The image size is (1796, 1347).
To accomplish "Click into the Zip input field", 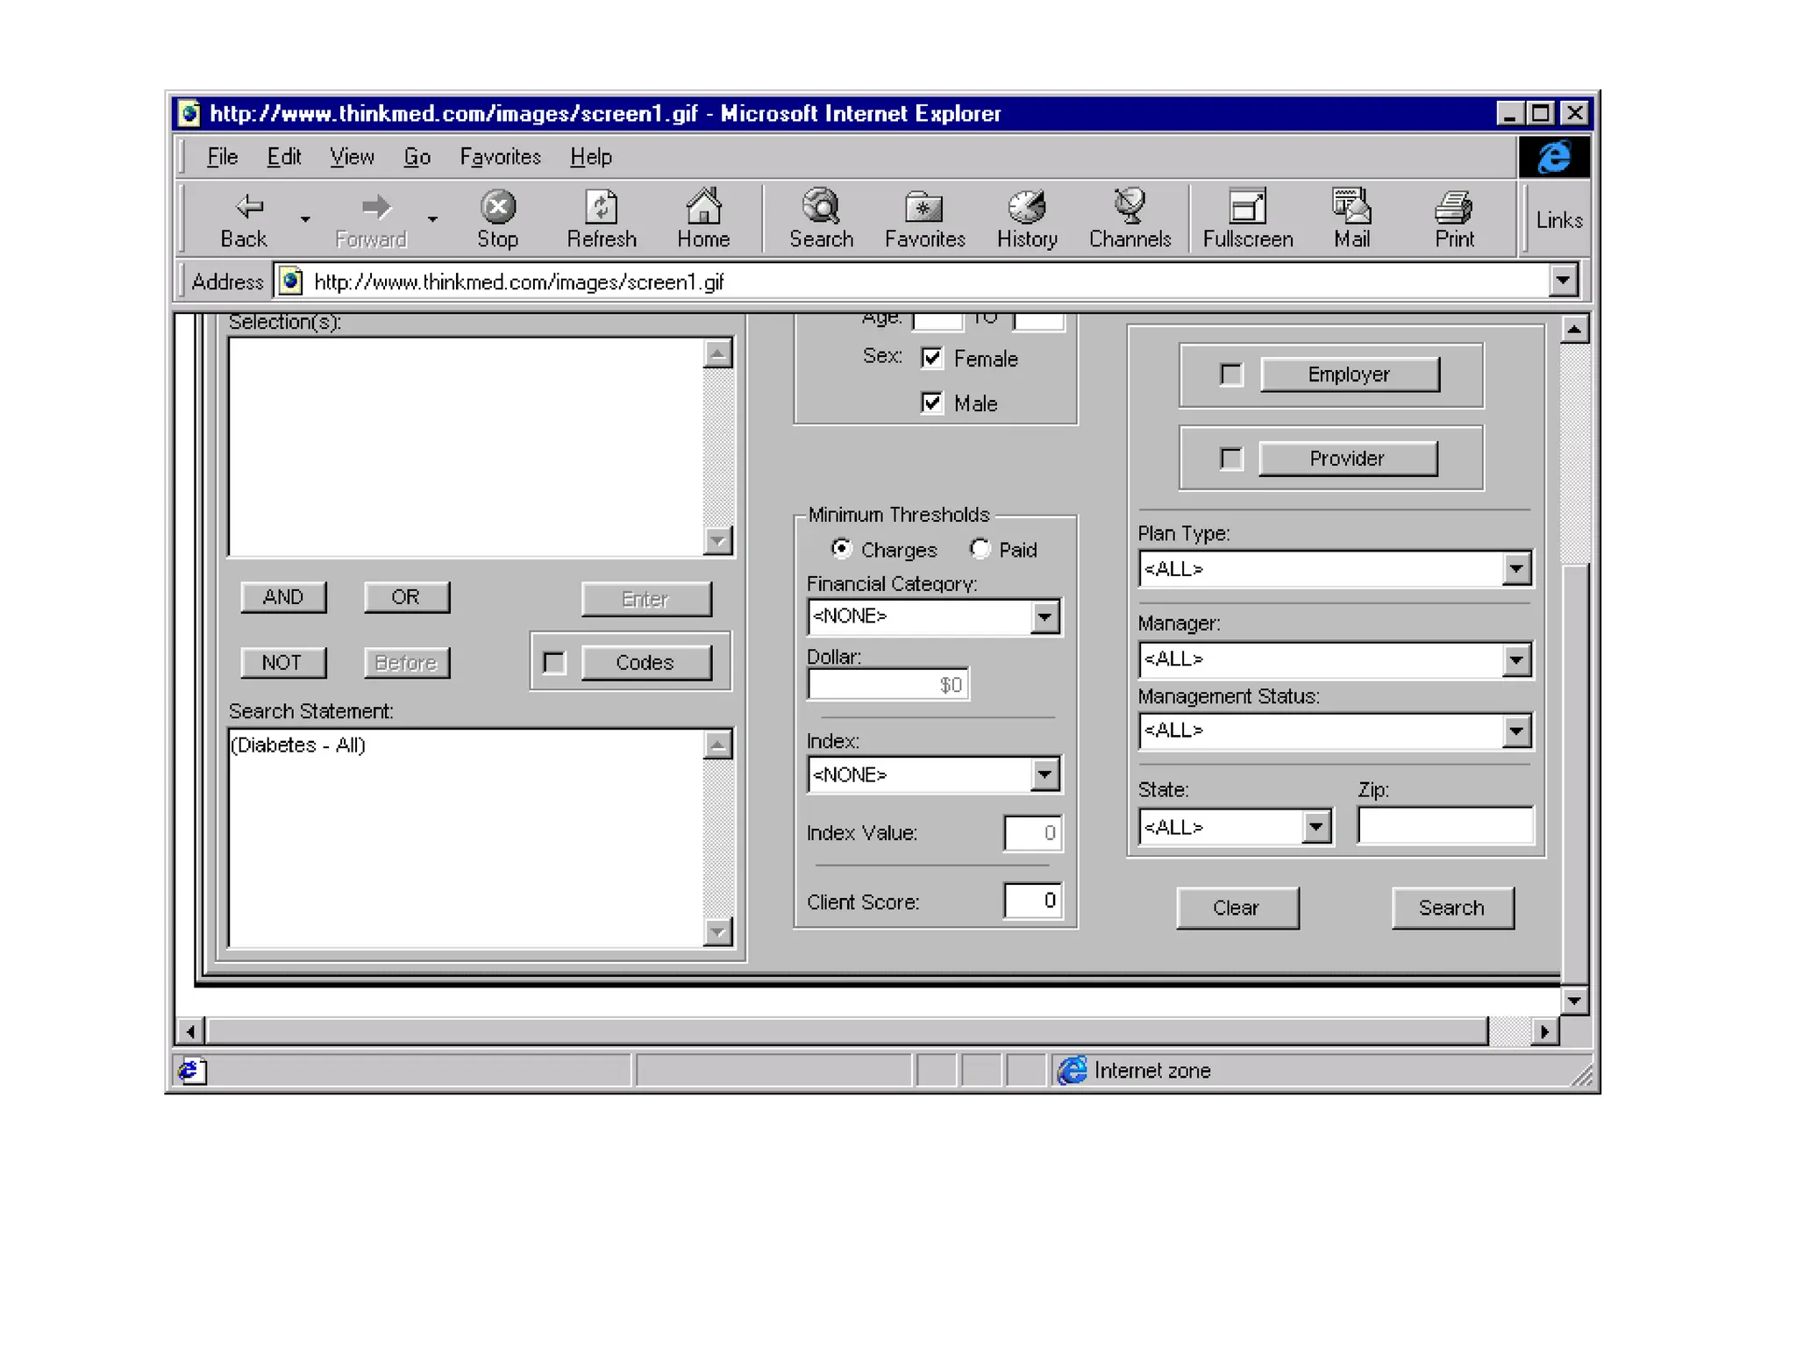I will (x=1444, y=826).
